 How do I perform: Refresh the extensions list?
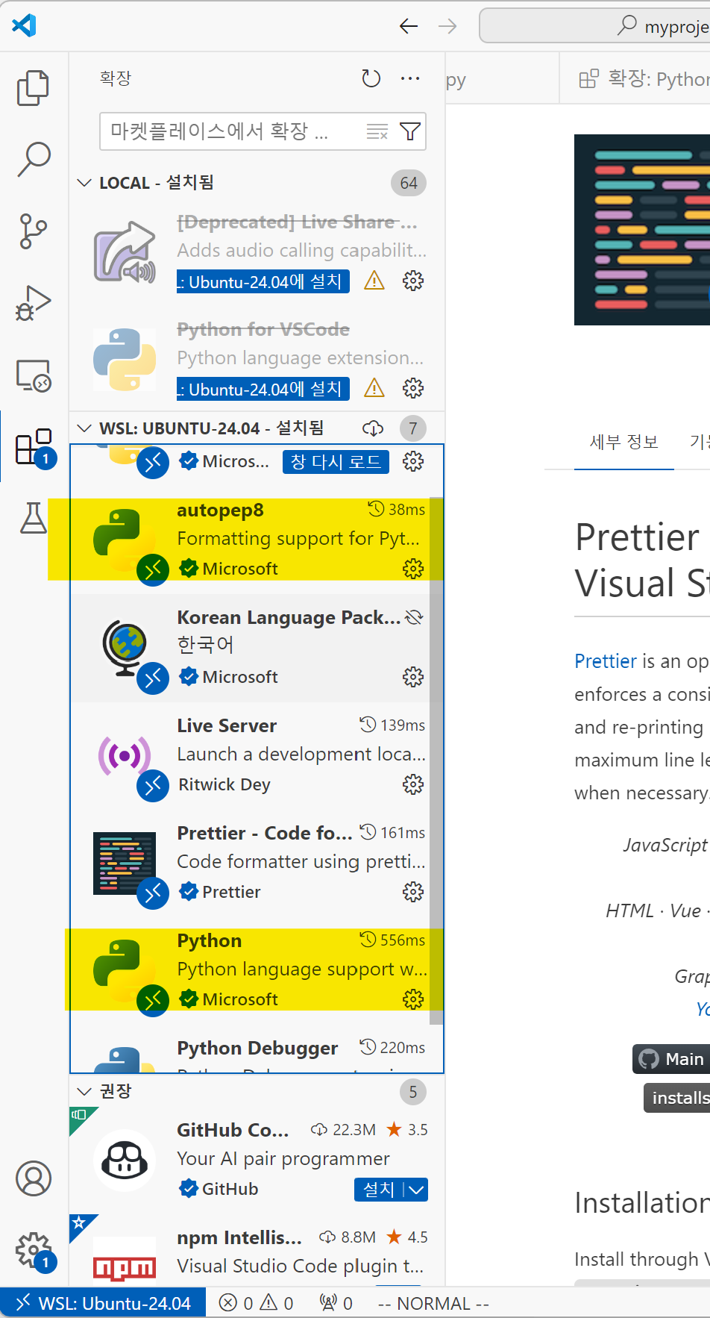point(371,78)
